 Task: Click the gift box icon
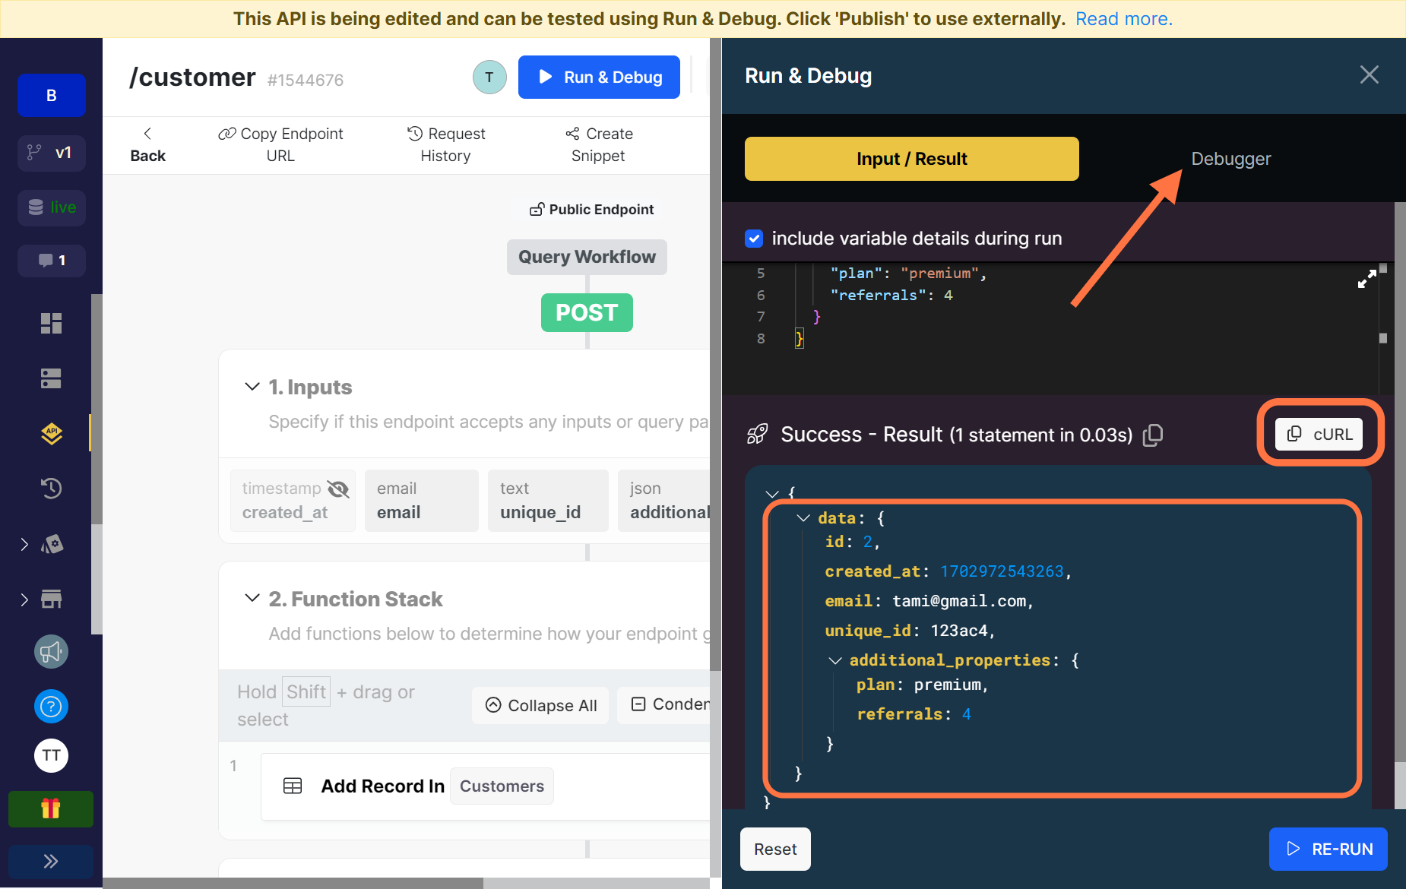51,808
